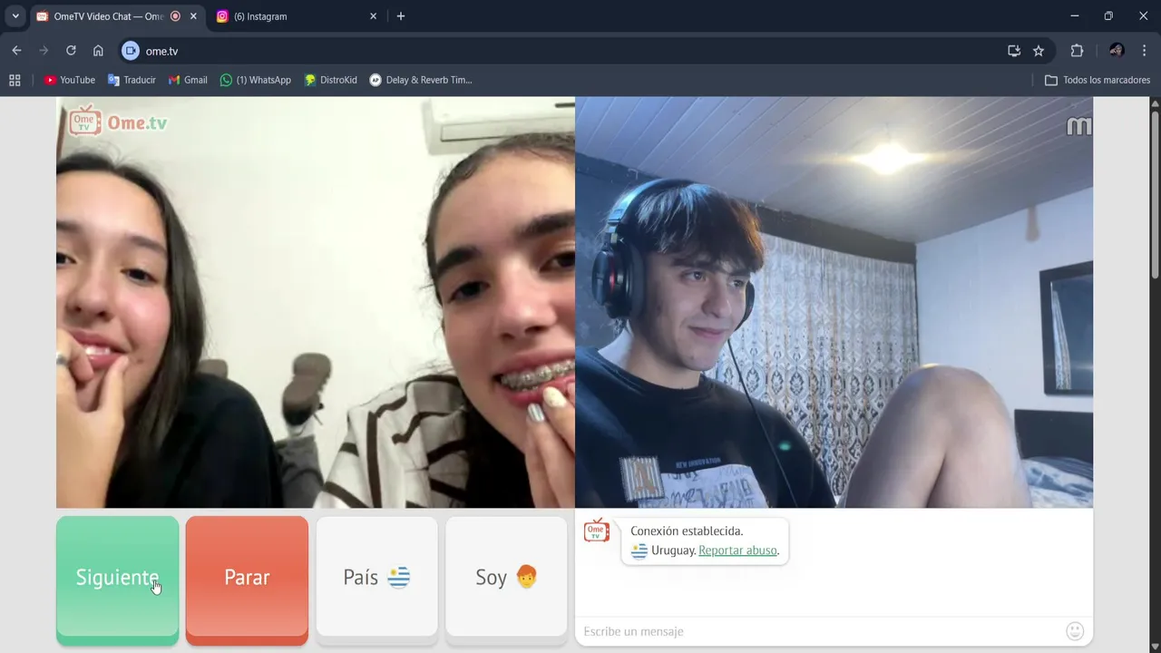
Task: Click your own webcam video
Action: pos(834,302)
